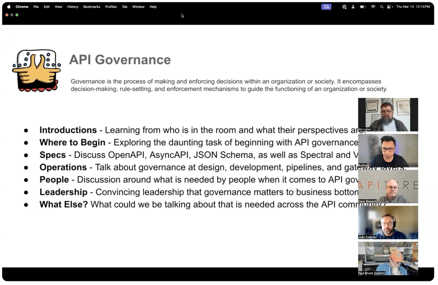Click the green fullscreen window button
This screenshot has height=285, width=438.
(17, 15)
